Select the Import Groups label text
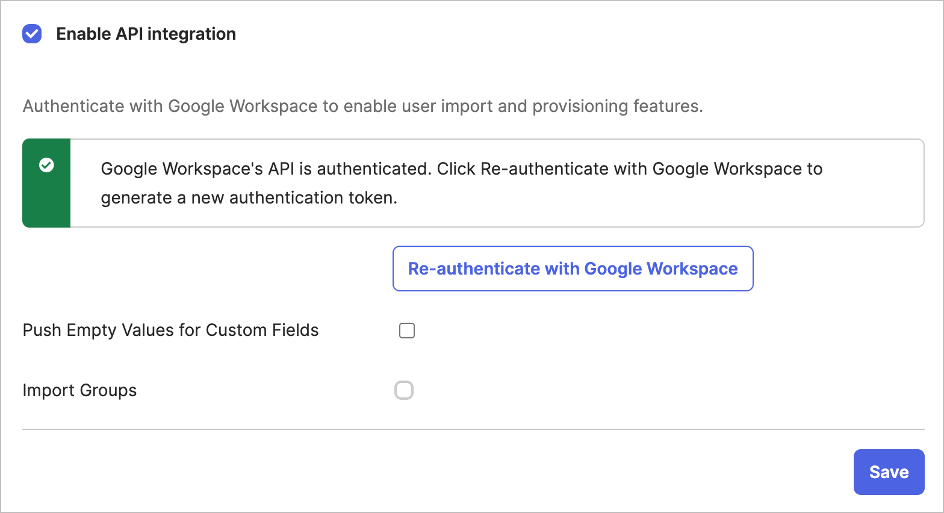The height and width of the screenshot is (513, 944). pos(79,390)
